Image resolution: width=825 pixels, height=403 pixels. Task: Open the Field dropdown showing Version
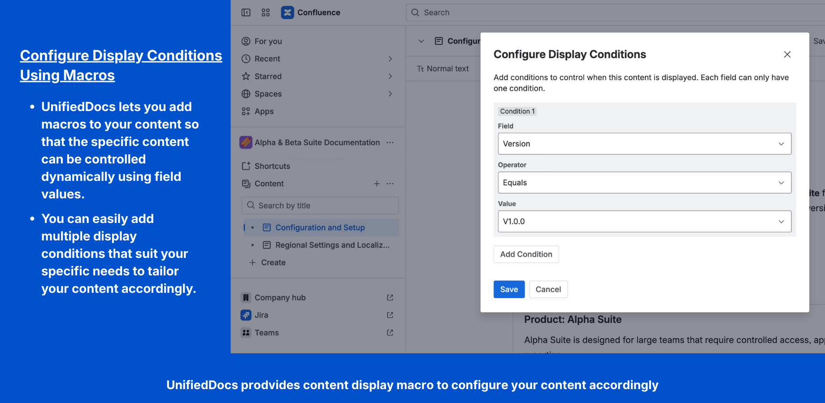[645, 144]
